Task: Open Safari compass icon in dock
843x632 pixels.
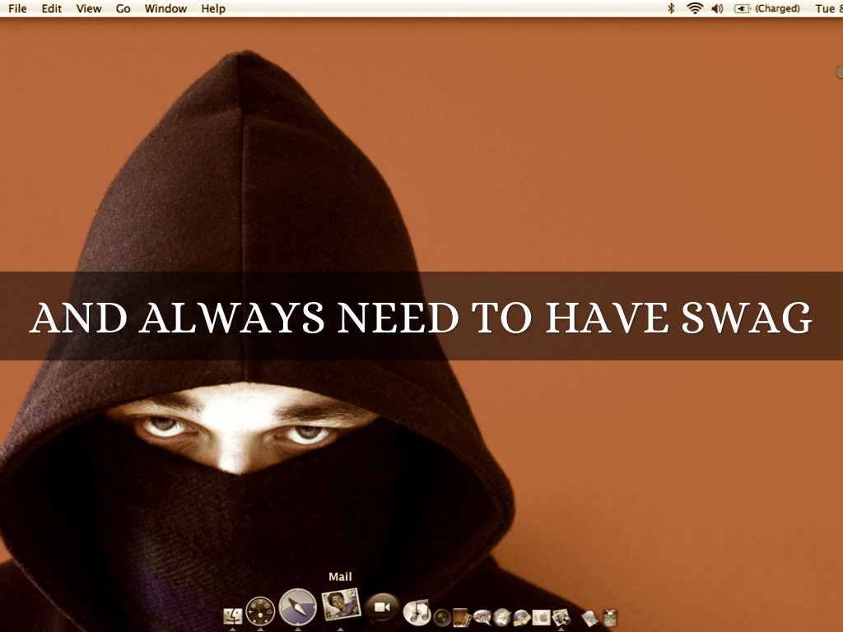Action: [297, 608]
